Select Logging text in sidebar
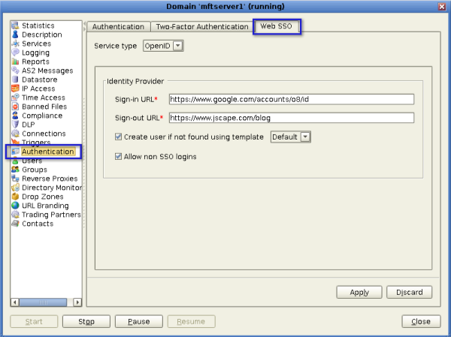This screenshot has height=337, width=451. pos(35,53)
